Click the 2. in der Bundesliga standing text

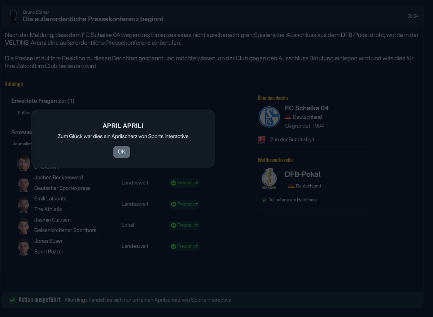pyautogui.click(x=292, y=140)
